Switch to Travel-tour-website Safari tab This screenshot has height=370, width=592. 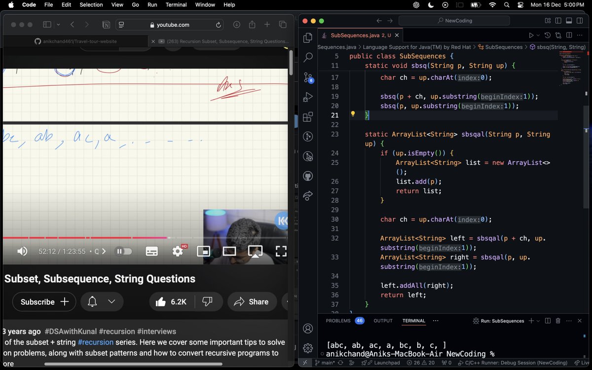tap(75, 41)
